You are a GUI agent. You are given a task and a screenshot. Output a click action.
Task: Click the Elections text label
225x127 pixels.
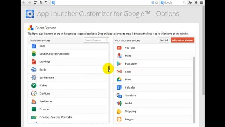tap(45, 93)
